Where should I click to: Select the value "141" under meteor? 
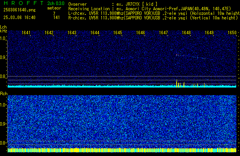click(x=56, y=18)
